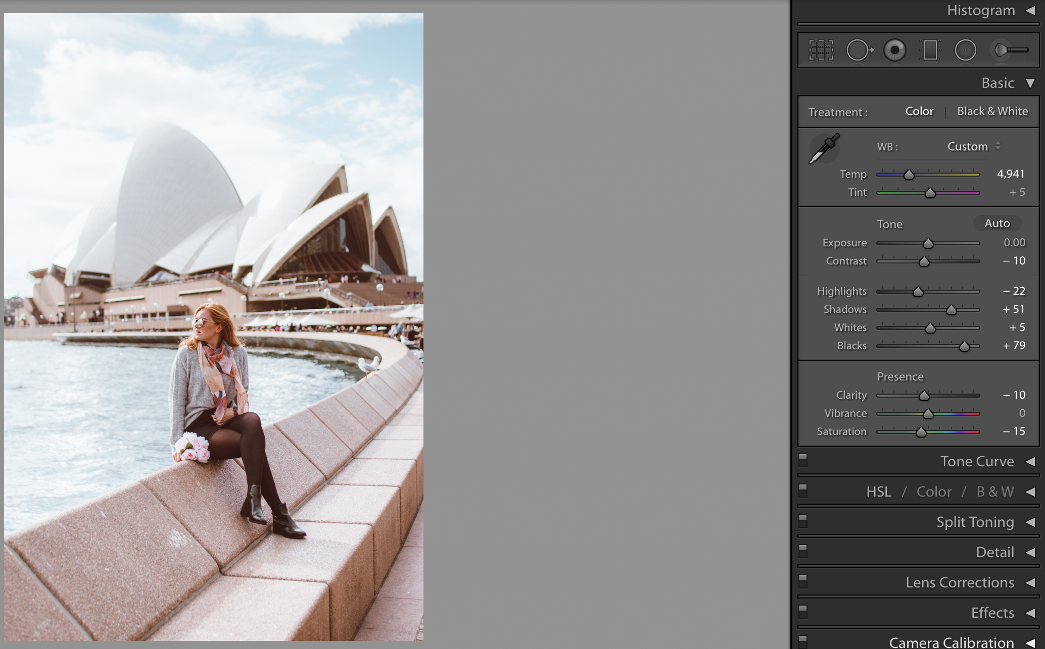The width and height of the screenshot is (1045, 649).
Task: Click the Shadows slider handle
Action: (x=952, y=310)
